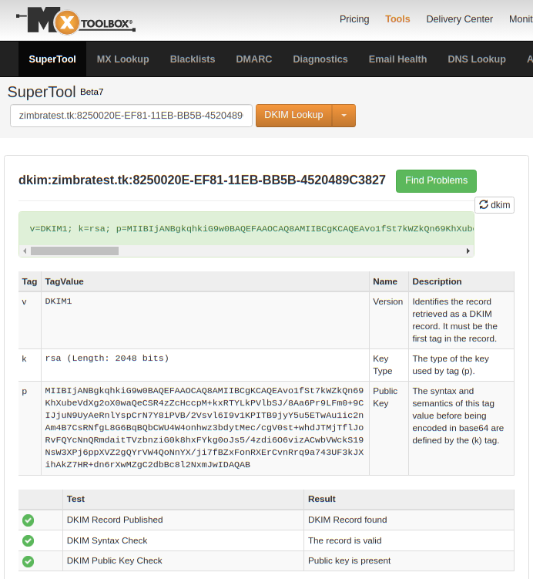The height and width of the screenshot is (579, 533).
Task: Visit the Delivery Center link
Action: tap(459, 19)
